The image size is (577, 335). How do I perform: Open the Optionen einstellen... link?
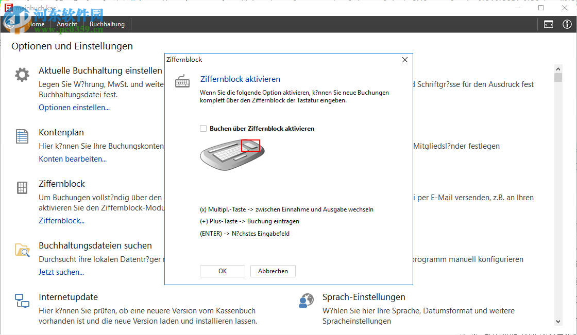(x=74, y=108)
